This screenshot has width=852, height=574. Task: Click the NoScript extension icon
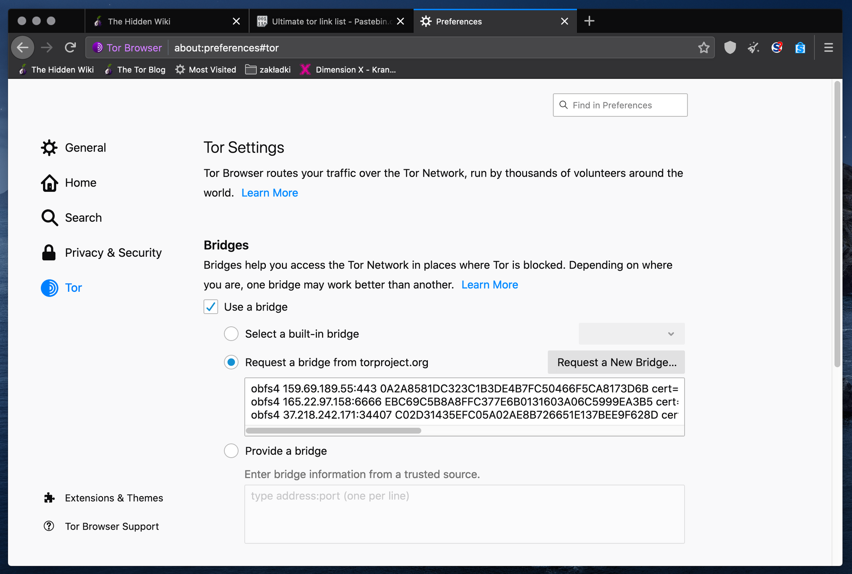click(777, 47)
